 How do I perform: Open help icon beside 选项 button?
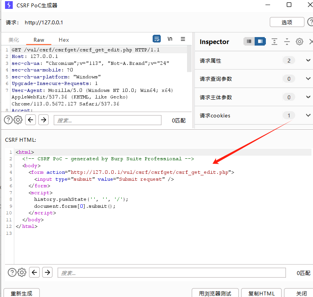click(x=310, y=22)
